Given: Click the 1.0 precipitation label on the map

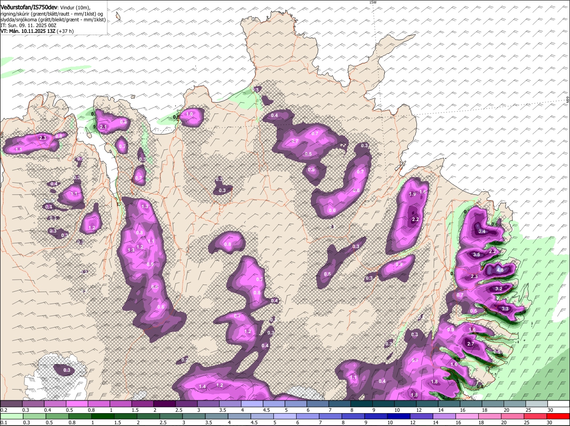Looking at the screenshot, I should pos(189,114).
